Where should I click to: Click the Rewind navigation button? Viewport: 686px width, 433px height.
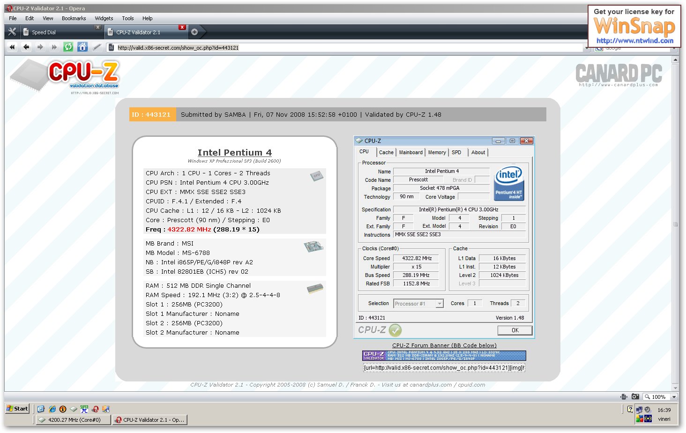(x=12, y=47)
